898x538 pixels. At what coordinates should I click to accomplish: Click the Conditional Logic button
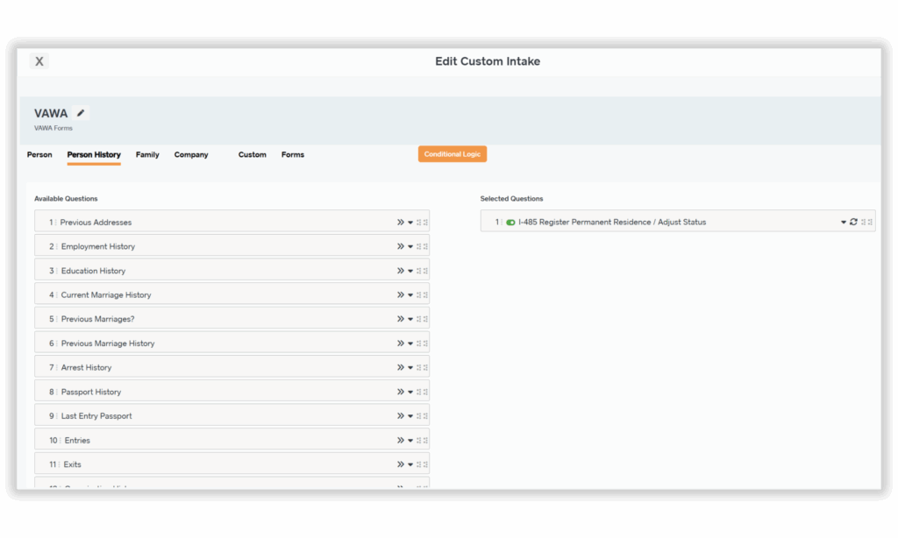452,153
